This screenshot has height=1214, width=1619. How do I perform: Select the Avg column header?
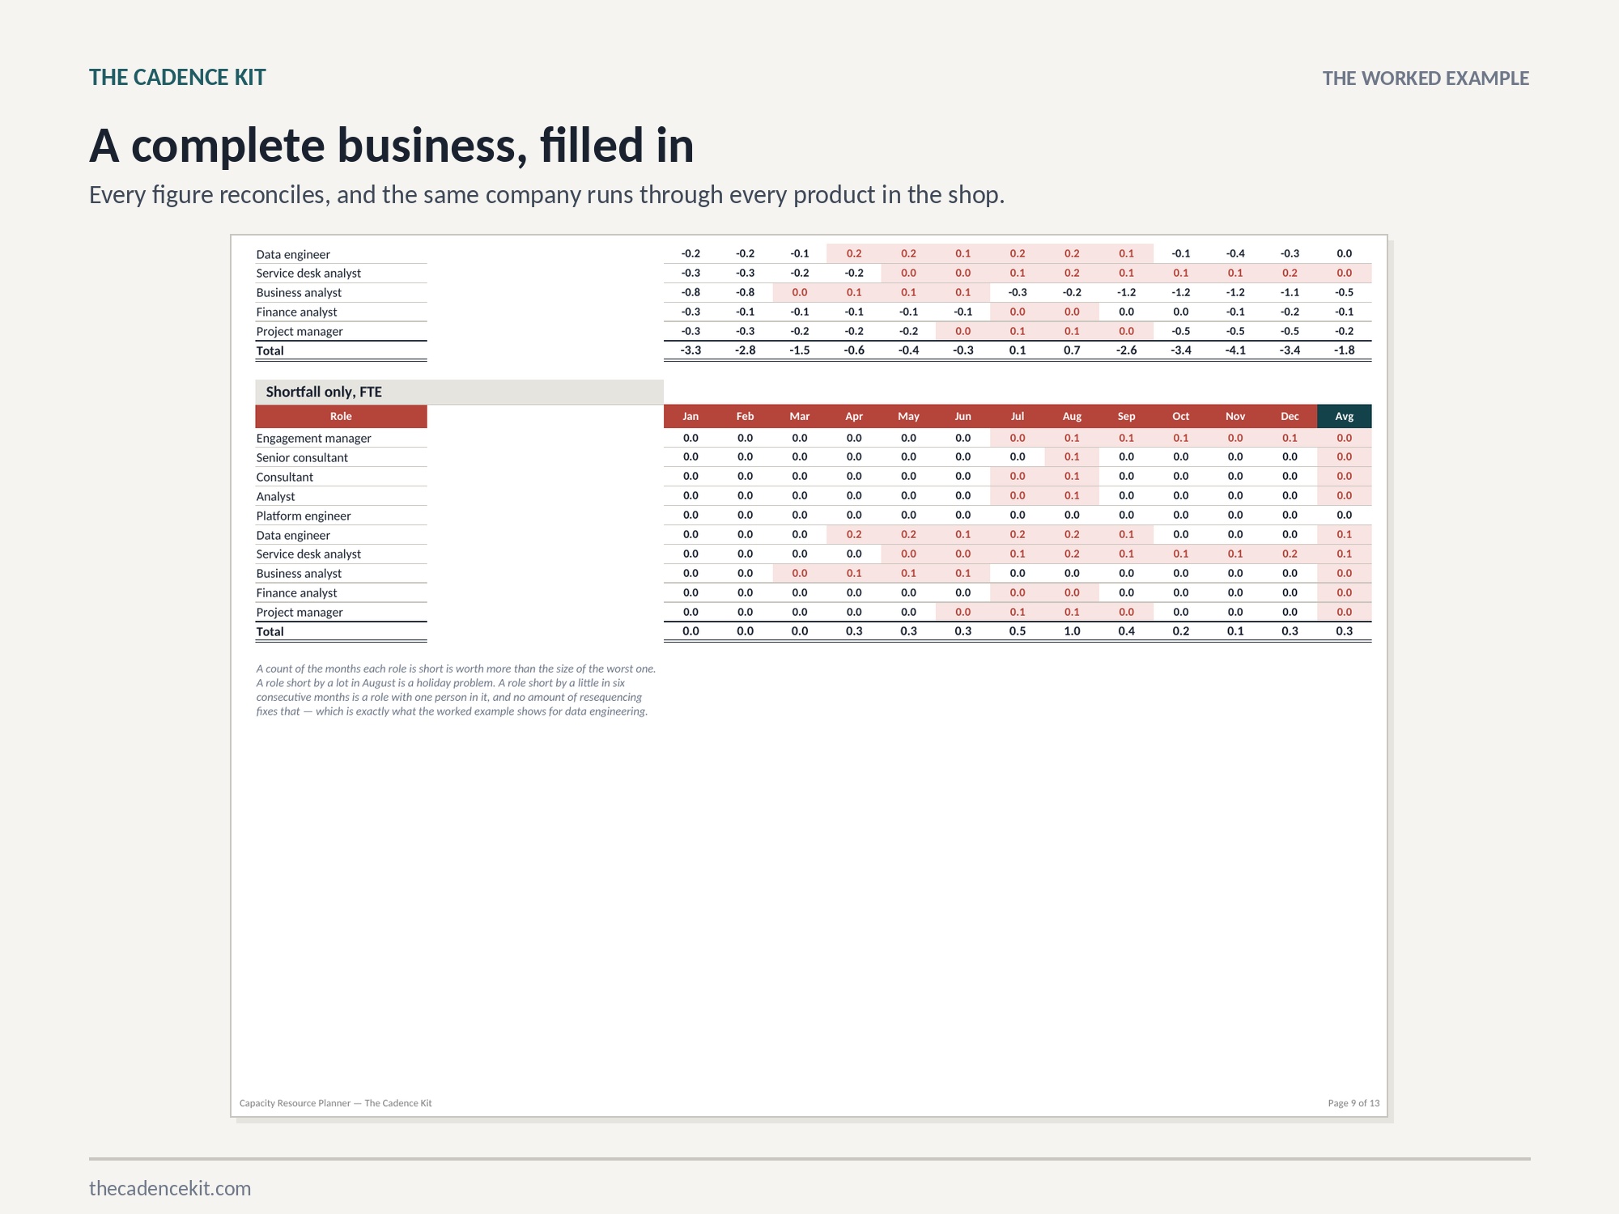click(1344, 416)
